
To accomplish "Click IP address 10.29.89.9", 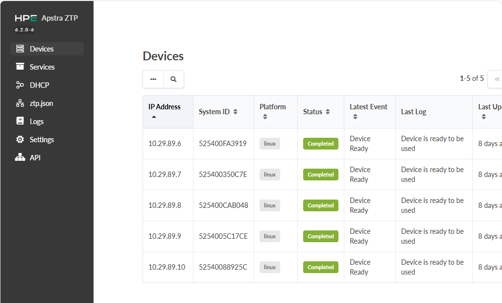I will pos(165,236).
